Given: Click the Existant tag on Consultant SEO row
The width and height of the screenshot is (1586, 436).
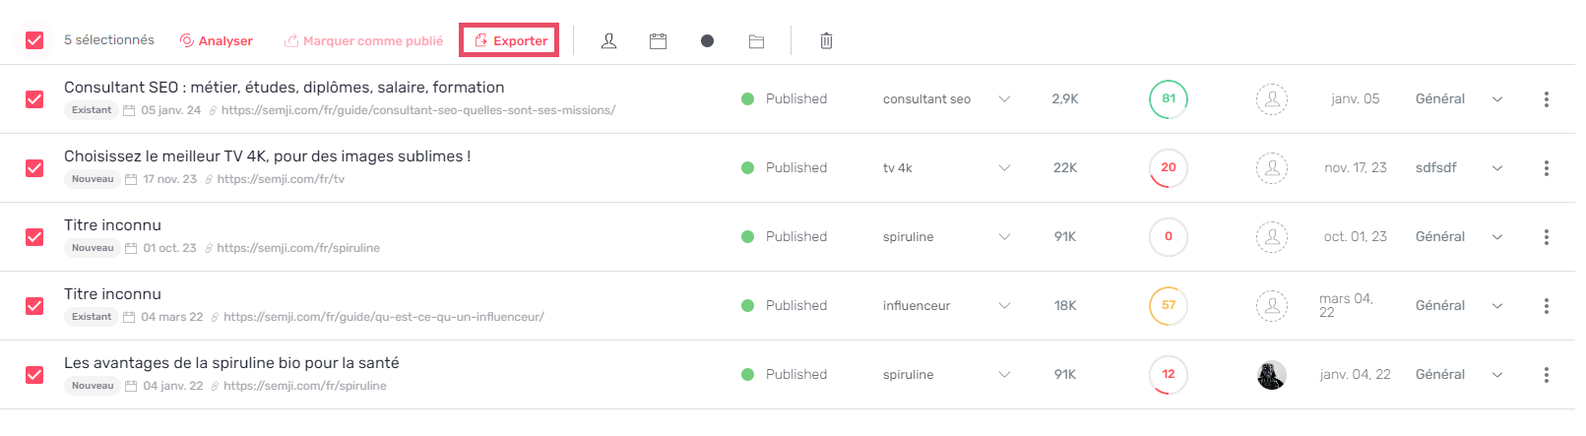Looking at the screenshot, I should coord(92,110).
